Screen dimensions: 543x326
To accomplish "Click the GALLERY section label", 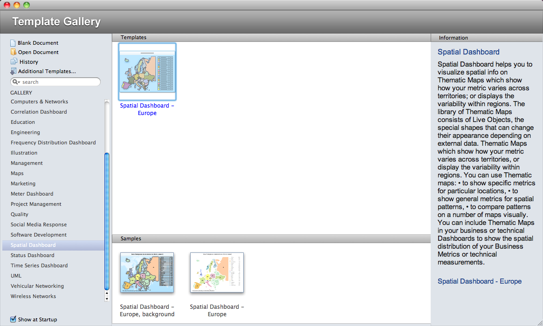I will click(21, 93).
